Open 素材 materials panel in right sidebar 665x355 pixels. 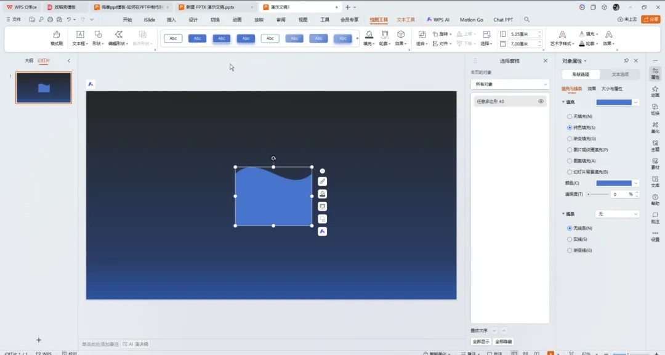(x=655, y=163)
